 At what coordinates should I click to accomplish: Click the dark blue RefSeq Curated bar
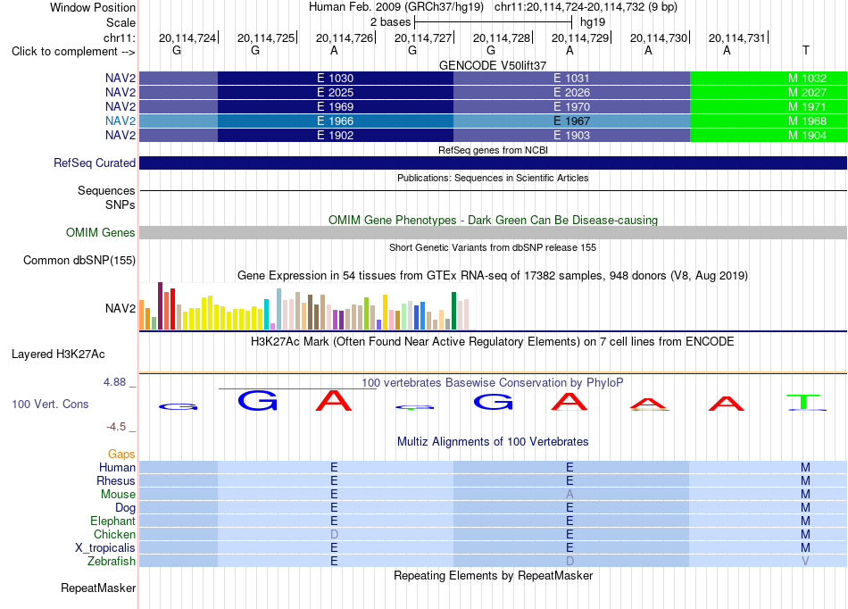tap(493, 163)
